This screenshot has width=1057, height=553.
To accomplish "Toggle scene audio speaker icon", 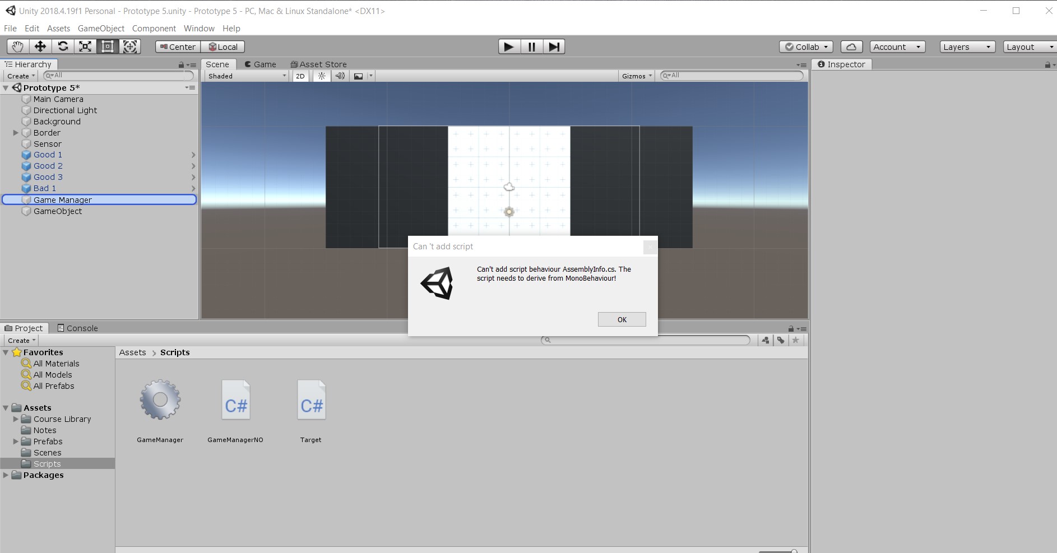I will [340, 76].
